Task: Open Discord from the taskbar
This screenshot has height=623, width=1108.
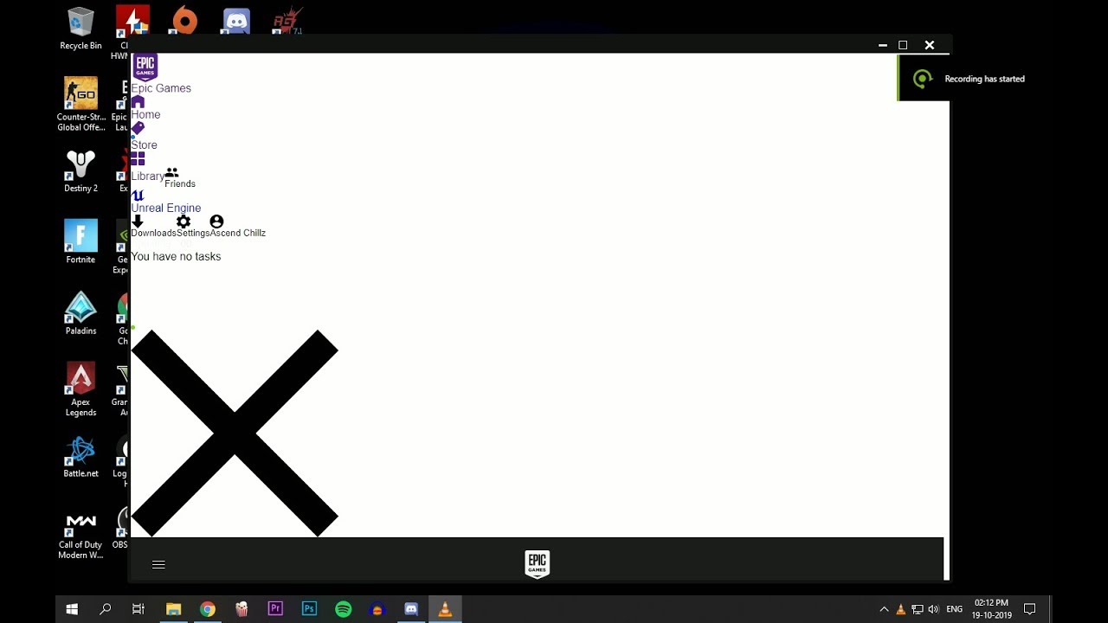Action: pyautogui.click(x=411, y=609)
